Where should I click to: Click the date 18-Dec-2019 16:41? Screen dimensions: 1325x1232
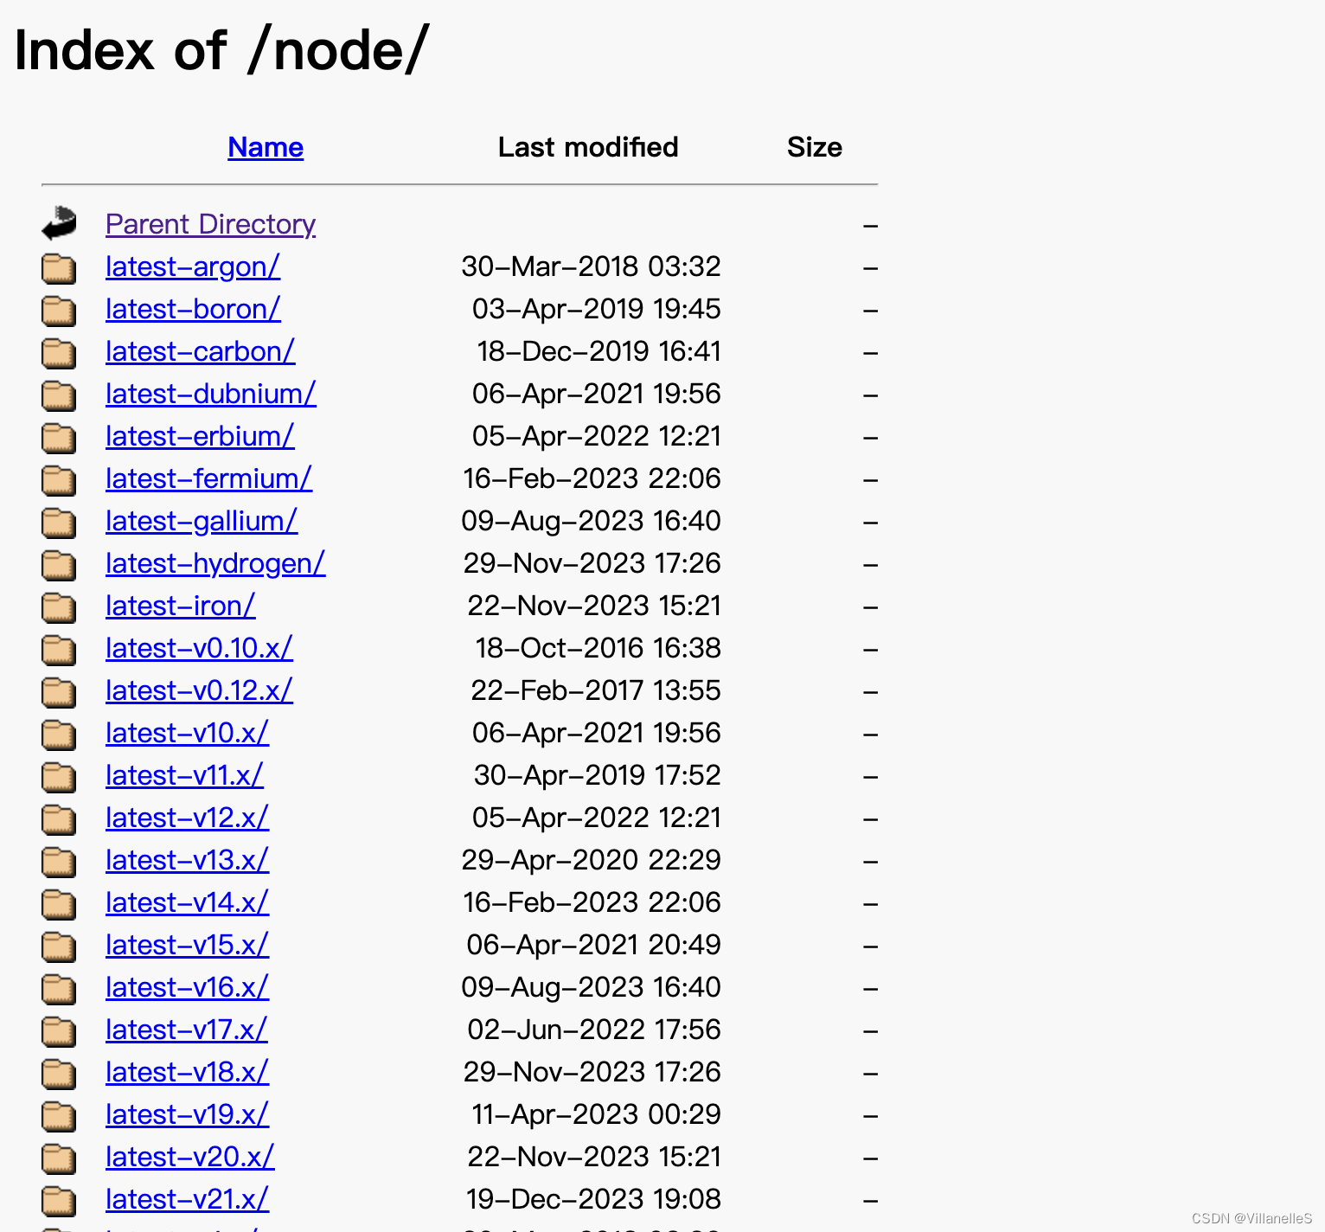(x=598, y=351)
